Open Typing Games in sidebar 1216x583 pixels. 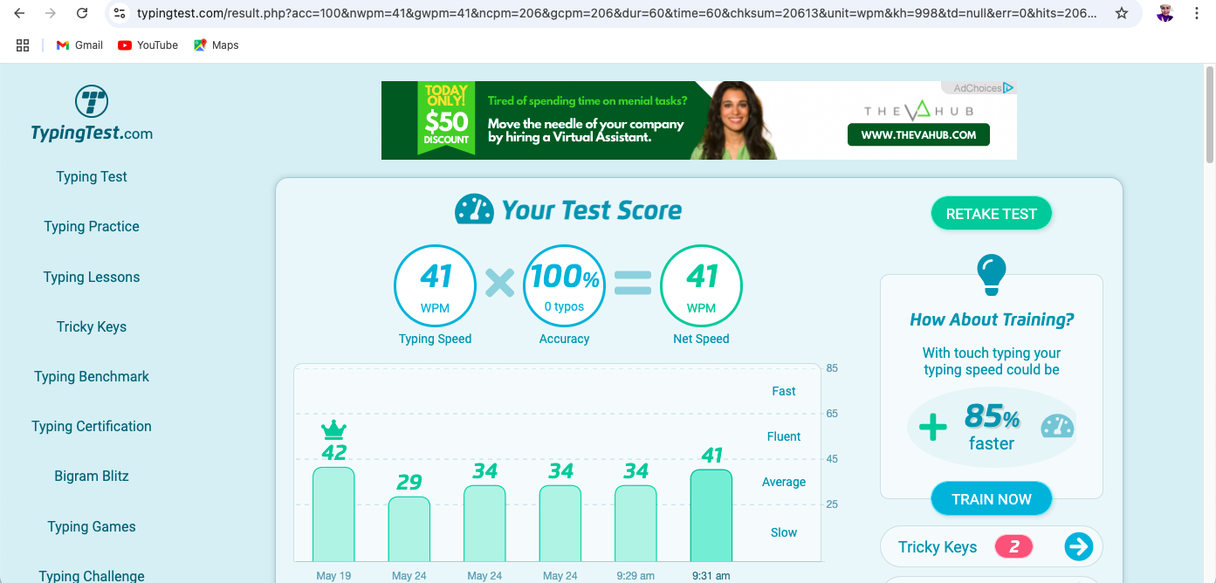click(92, 526)
